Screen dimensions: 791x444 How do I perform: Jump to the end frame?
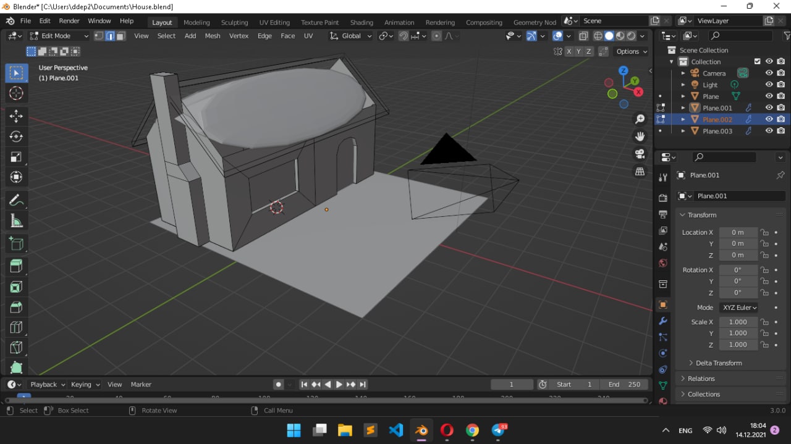[363, 384]
